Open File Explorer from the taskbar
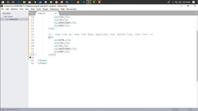This screenshot has width=198, height=111. click(24, 2)
